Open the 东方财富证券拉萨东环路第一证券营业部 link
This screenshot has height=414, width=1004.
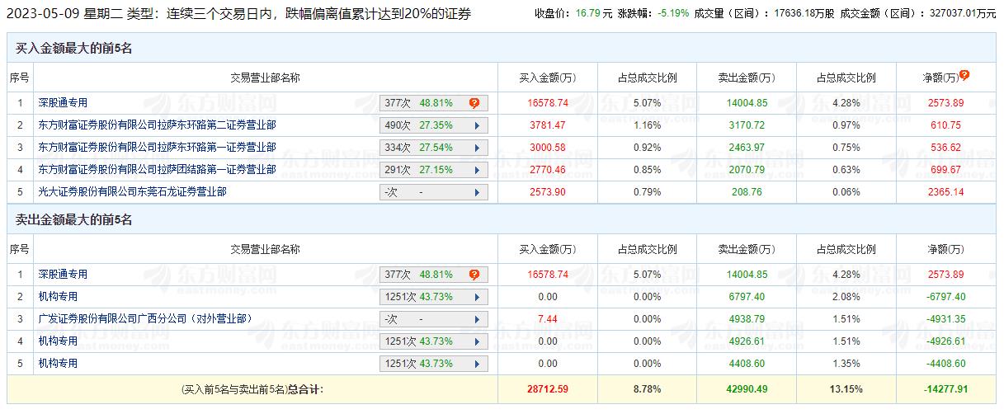(157, 148)
